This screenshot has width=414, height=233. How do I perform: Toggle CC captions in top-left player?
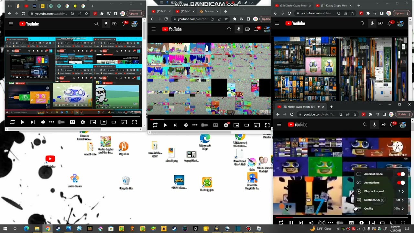pyautogui.click(x=72, y=122)
